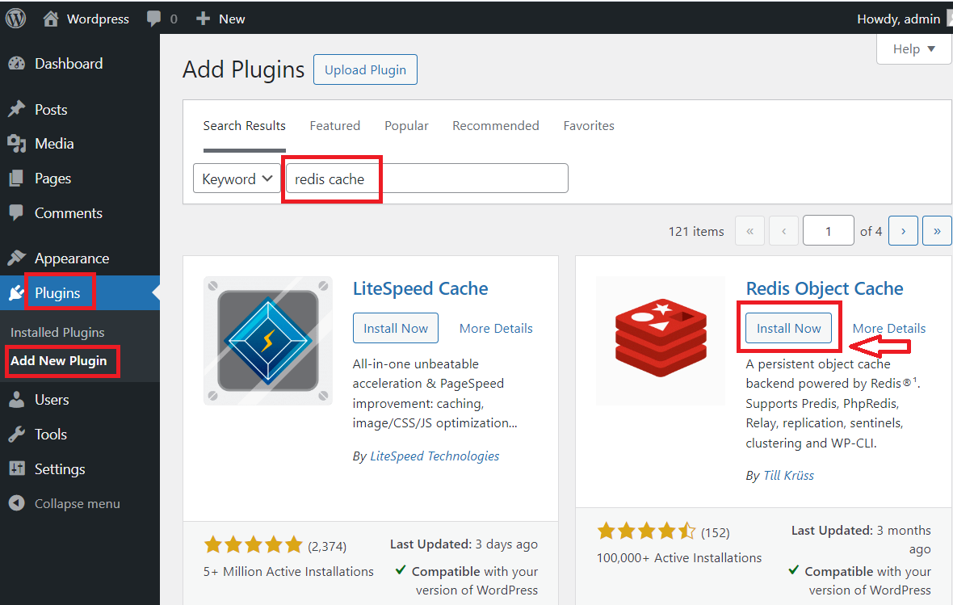The image size is (953, 605).
Task: Click the LiteSpeed Cache plugin logo
Action: [268, 341]
